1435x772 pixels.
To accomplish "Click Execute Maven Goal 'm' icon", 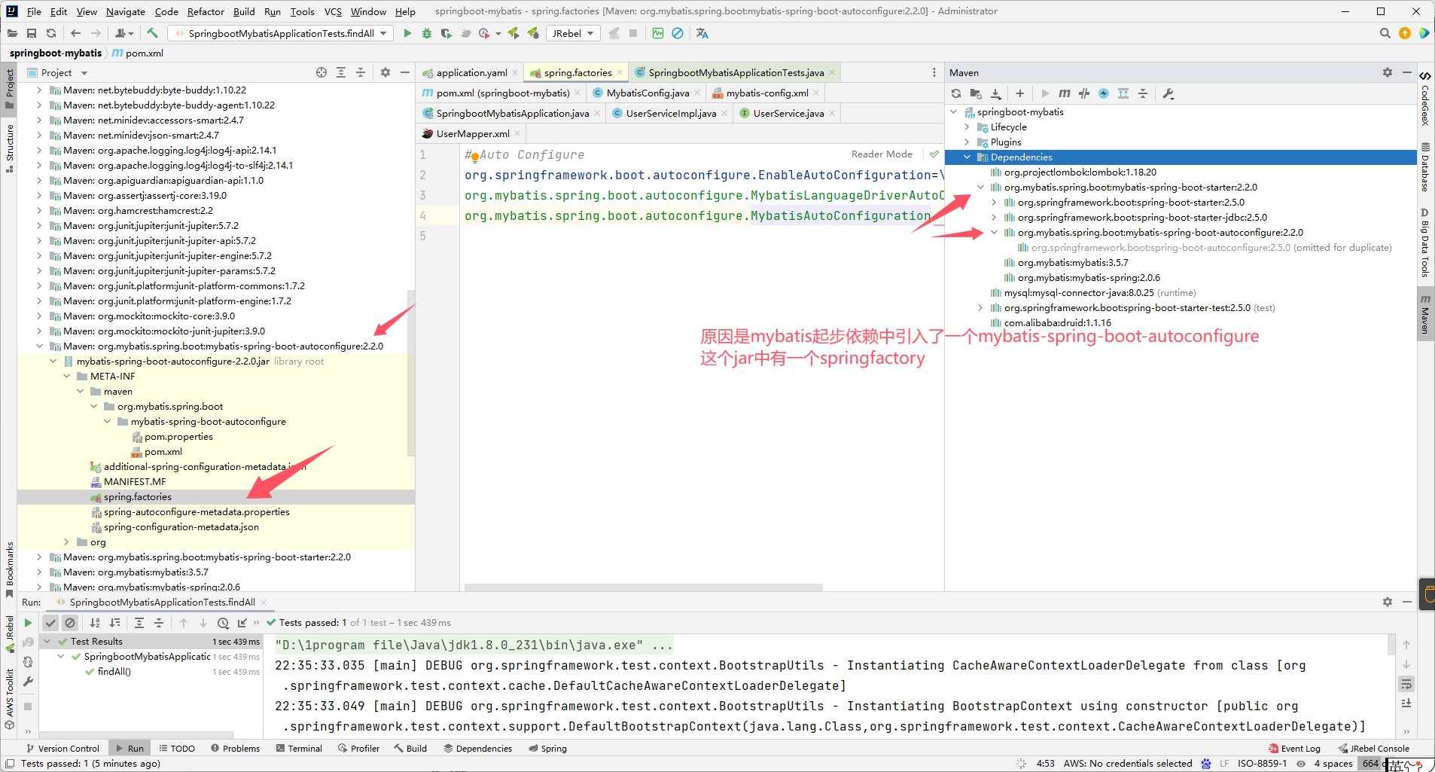I will click(1065, 93).
